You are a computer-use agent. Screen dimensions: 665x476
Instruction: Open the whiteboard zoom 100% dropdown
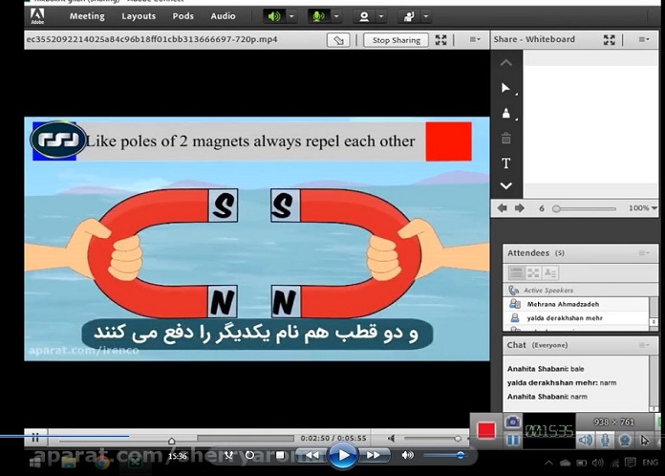click(x=654, y=208)
